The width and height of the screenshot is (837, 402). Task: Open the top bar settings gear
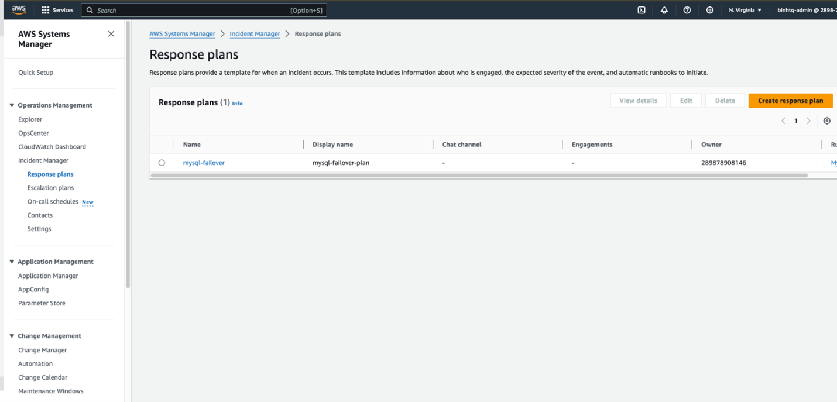pos(710,10)
